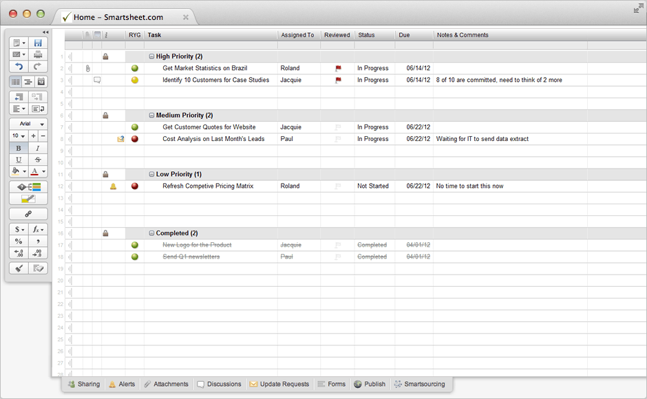This screenshot has height=399, width=647.
Task: Click the Publish button
Action: 370,384
